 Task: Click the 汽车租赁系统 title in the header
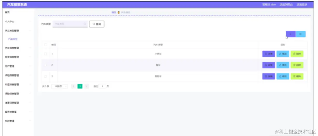click(17, 5)
